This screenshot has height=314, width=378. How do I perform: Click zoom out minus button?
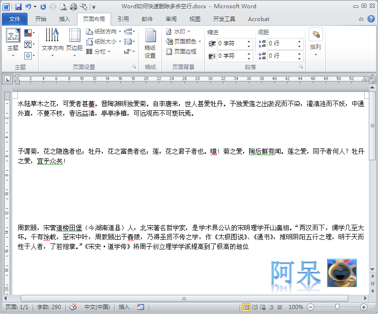pyautogui.click(x=311, y=307)
